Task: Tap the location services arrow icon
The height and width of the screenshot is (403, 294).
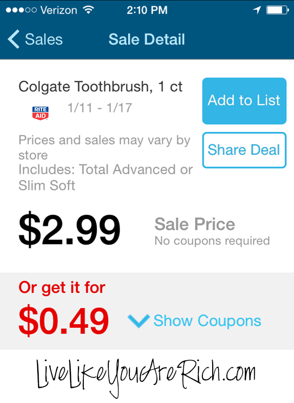Action: click(x=257, y=10)
